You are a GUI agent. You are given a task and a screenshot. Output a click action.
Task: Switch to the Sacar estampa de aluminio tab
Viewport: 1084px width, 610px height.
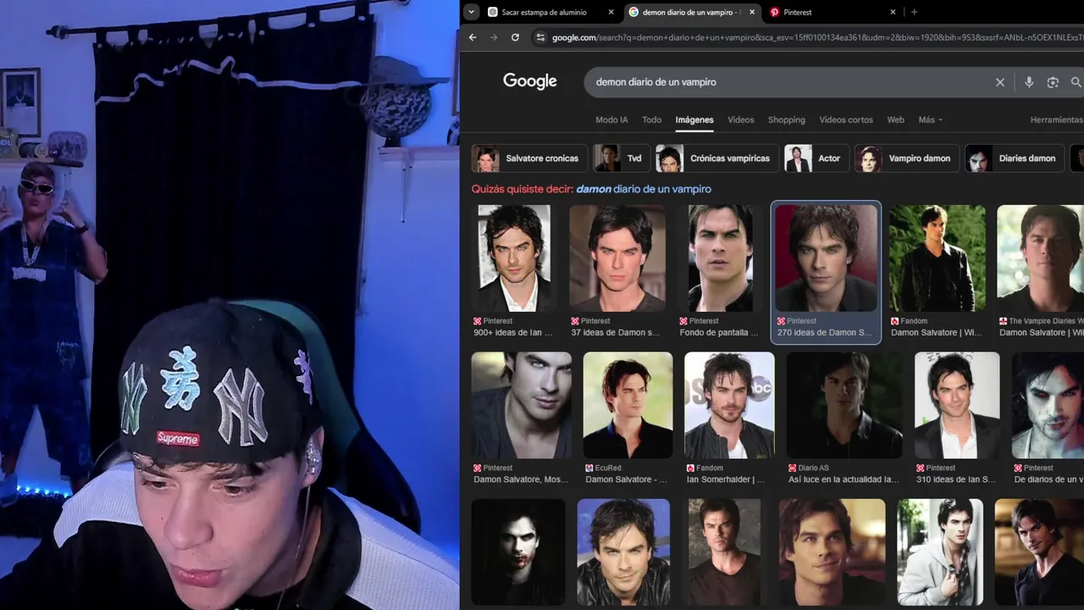tap(545, 12)
